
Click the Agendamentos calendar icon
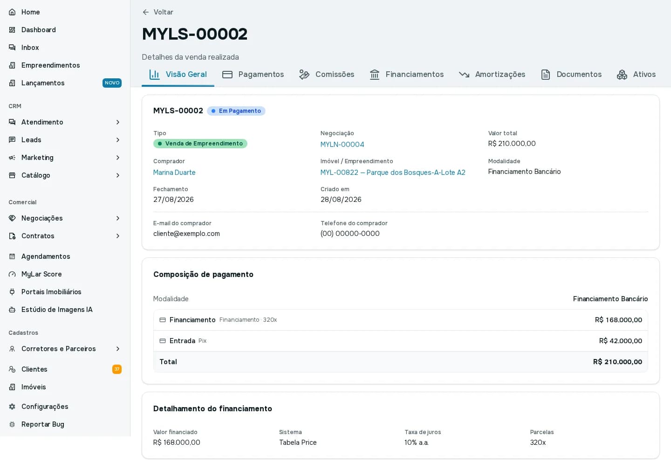tap(12, 256)
